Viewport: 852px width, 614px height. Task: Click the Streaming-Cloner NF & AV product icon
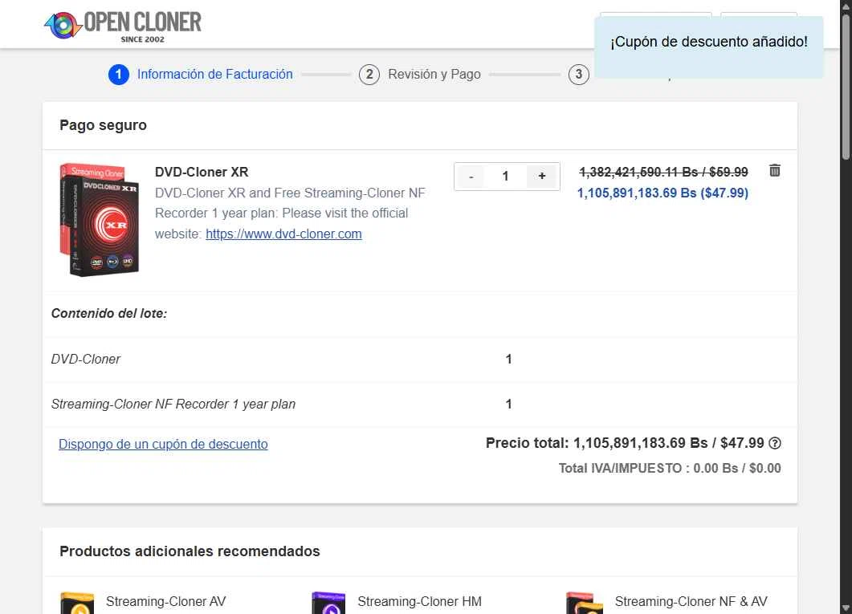tap(585, 603)
